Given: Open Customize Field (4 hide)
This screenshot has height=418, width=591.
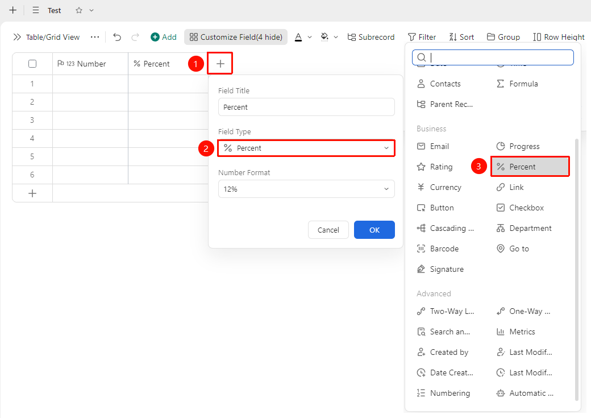Looking at the screenshot, I should click(236, 37).
